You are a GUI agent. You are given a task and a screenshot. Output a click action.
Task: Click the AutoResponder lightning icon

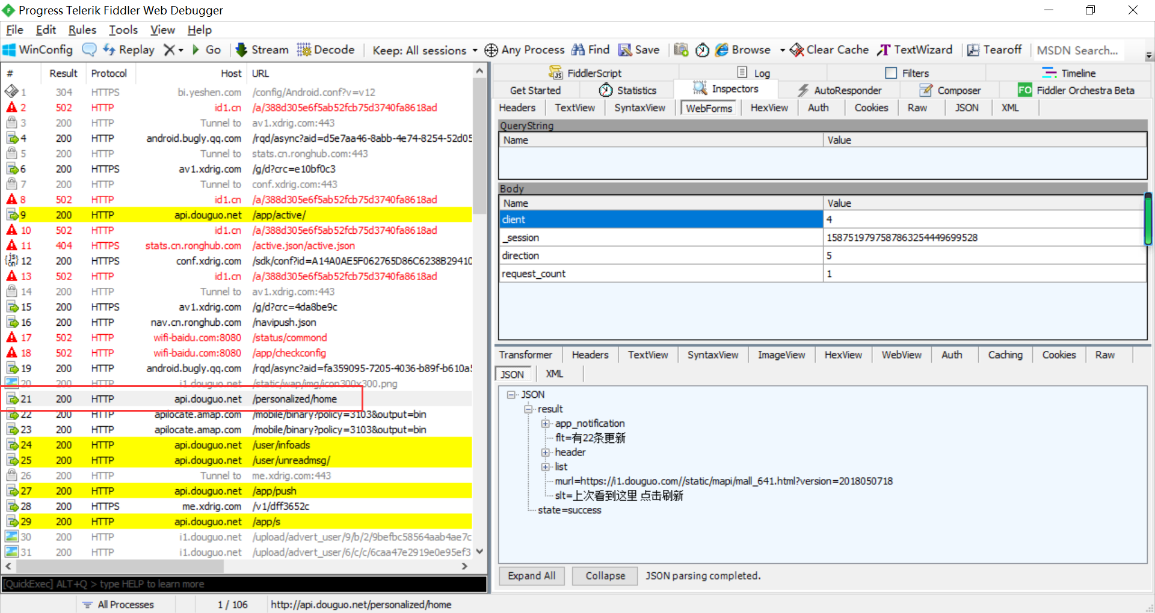click(803, 90)
